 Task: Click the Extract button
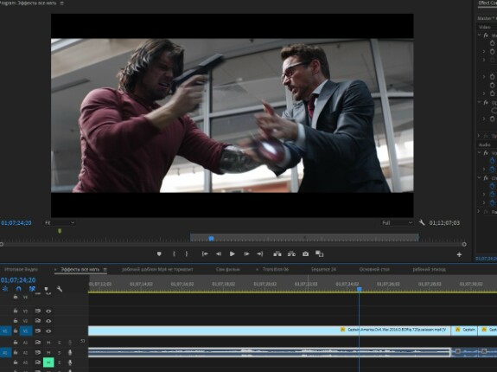(291, 254)
